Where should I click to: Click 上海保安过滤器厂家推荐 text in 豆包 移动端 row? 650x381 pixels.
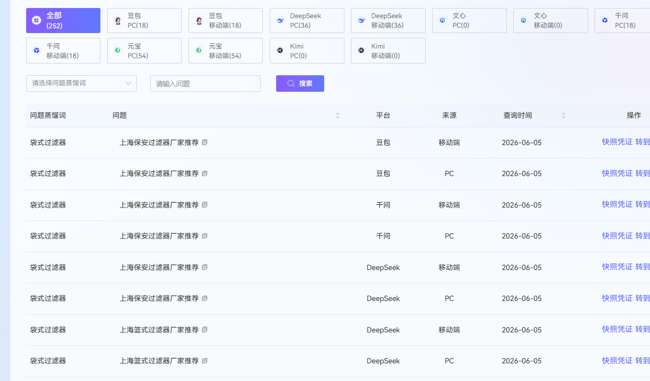(x=159, y=142)
